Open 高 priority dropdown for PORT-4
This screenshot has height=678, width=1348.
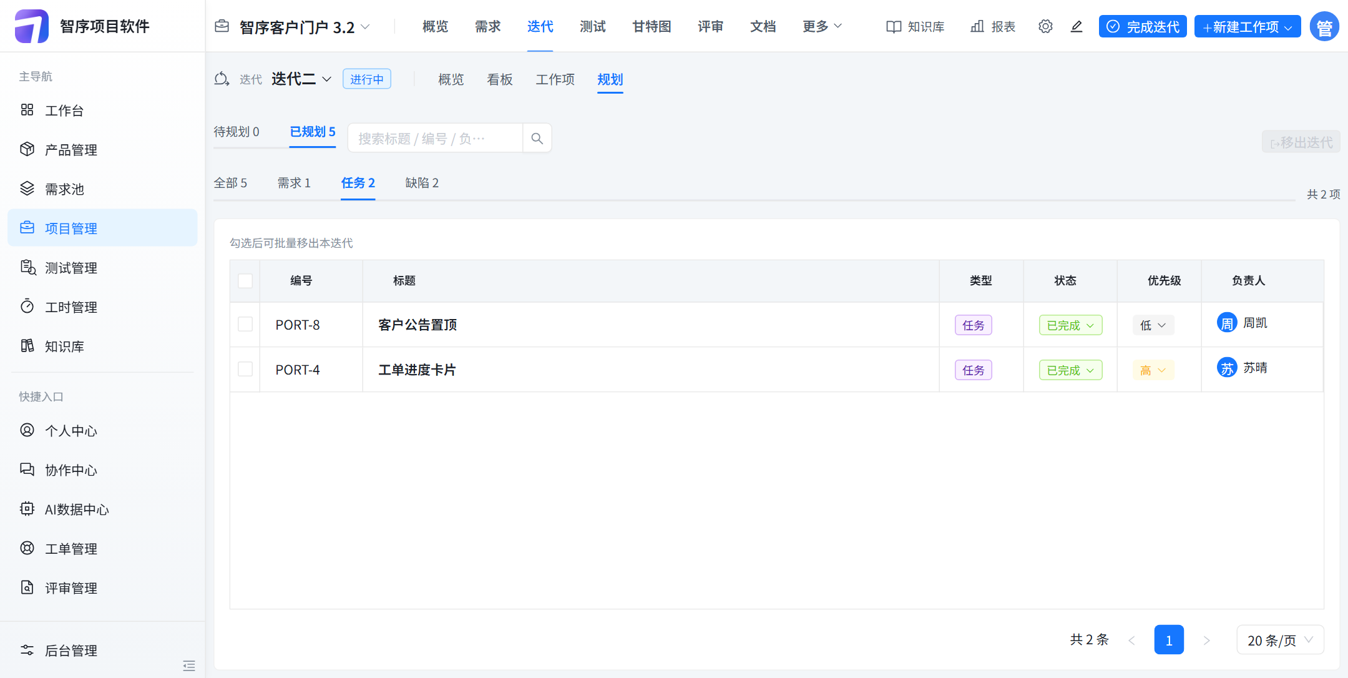[1153, 370]
